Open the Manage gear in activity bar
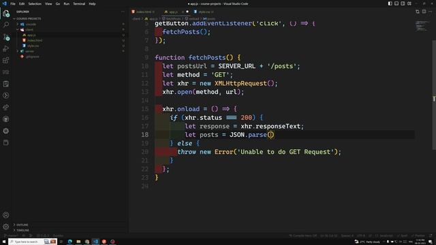Viewport: 436px width, 245px height. (x=6, y=227)
